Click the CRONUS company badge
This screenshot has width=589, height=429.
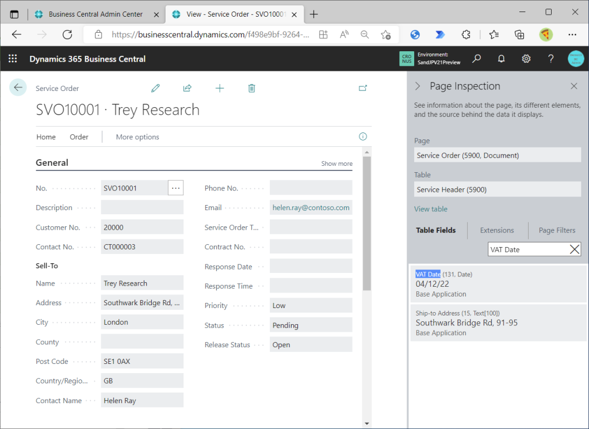tap(407, 59)
